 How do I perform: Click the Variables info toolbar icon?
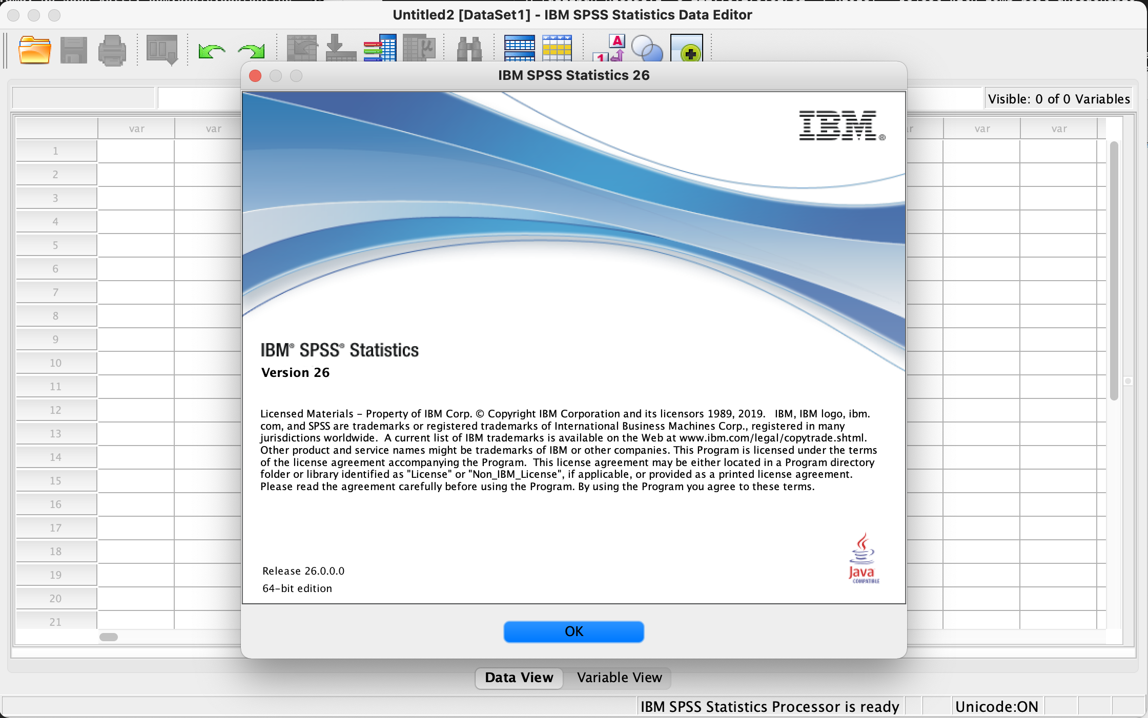[x=380, y=49]
